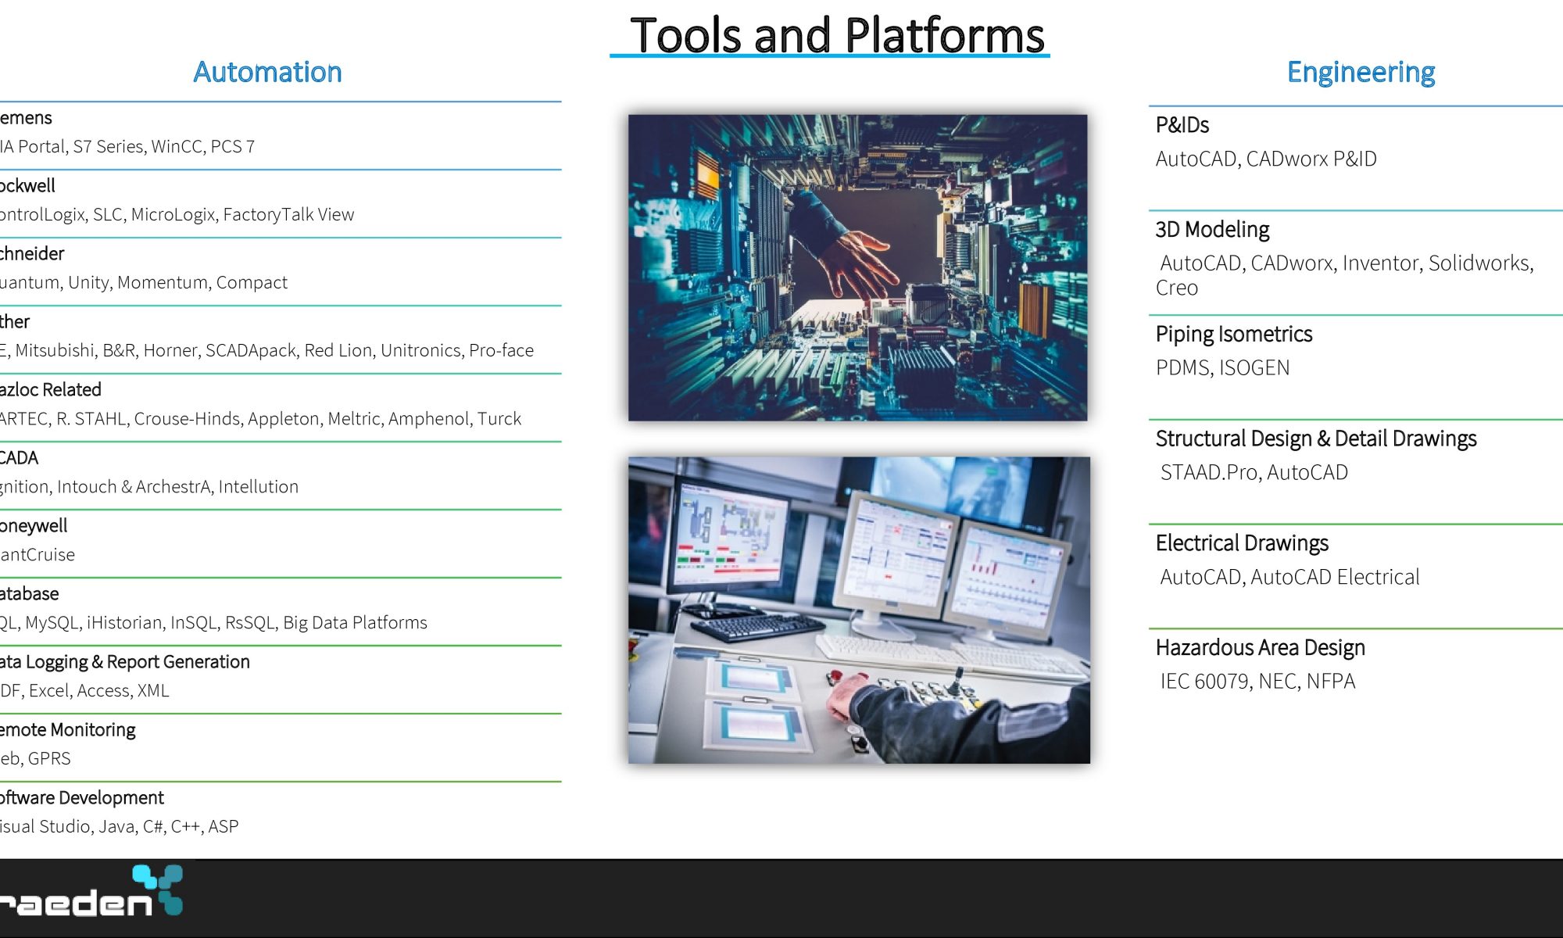Select line with 'MySQL, iHistorian, InSQL, RsSQL'

pos(213,622)
